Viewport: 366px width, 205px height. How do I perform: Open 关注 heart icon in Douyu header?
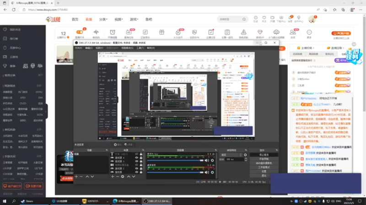(x=264, y=18)
